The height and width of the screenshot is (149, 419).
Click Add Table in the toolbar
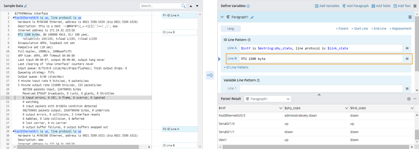coord(381,6)
